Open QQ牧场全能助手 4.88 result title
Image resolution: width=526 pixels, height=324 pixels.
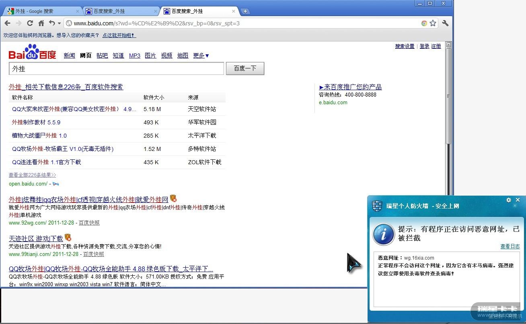111,269
